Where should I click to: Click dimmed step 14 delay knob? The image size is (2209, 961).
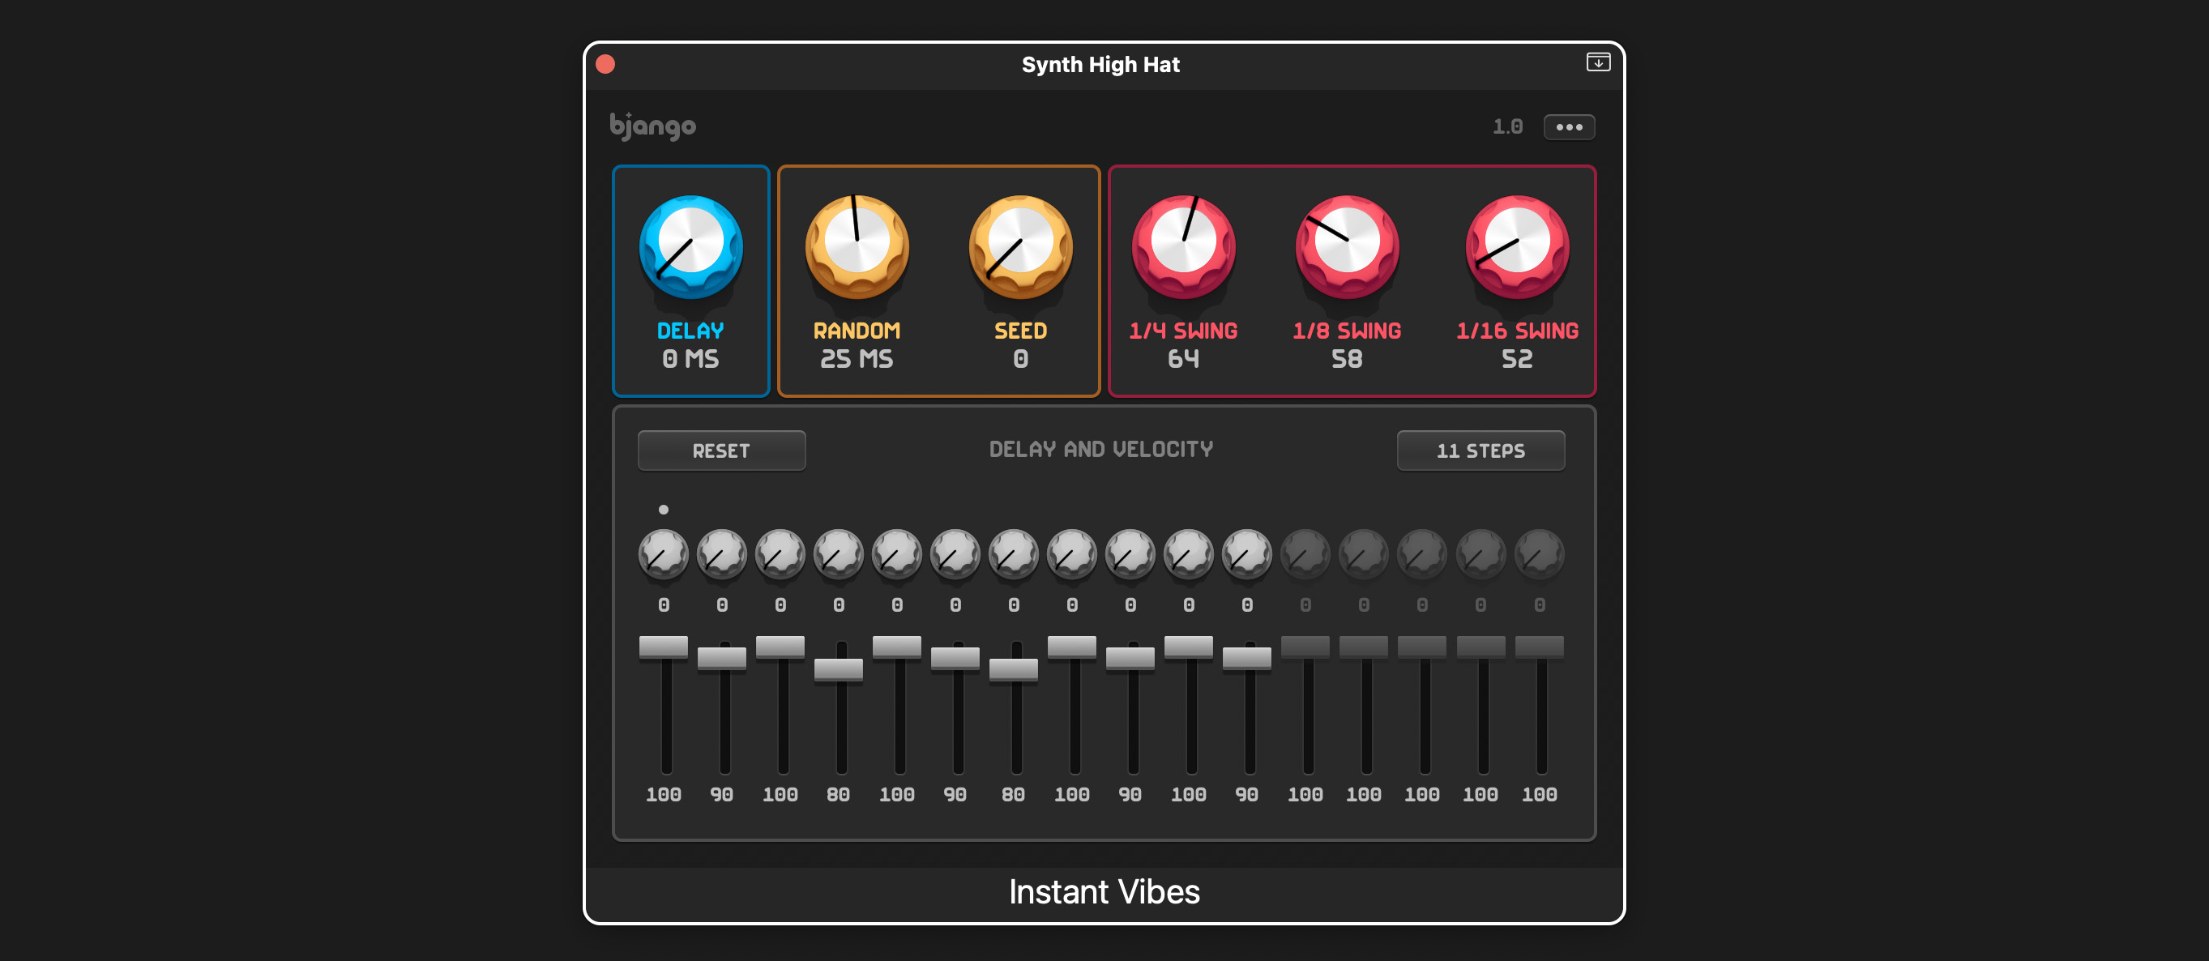point(1421,553)
